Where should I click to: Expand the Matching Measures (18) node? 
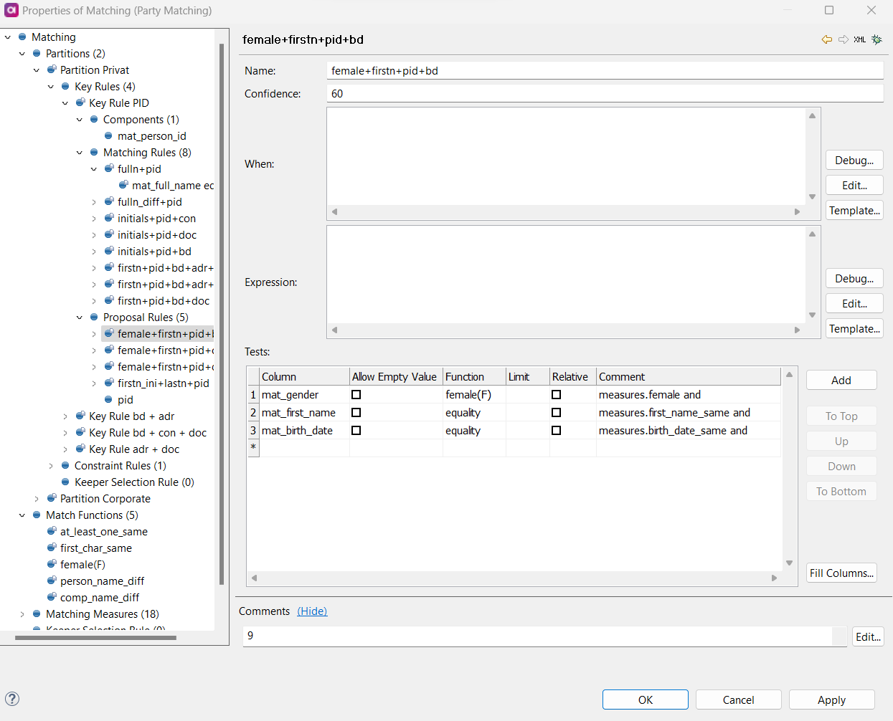click(x=22, y=613)
